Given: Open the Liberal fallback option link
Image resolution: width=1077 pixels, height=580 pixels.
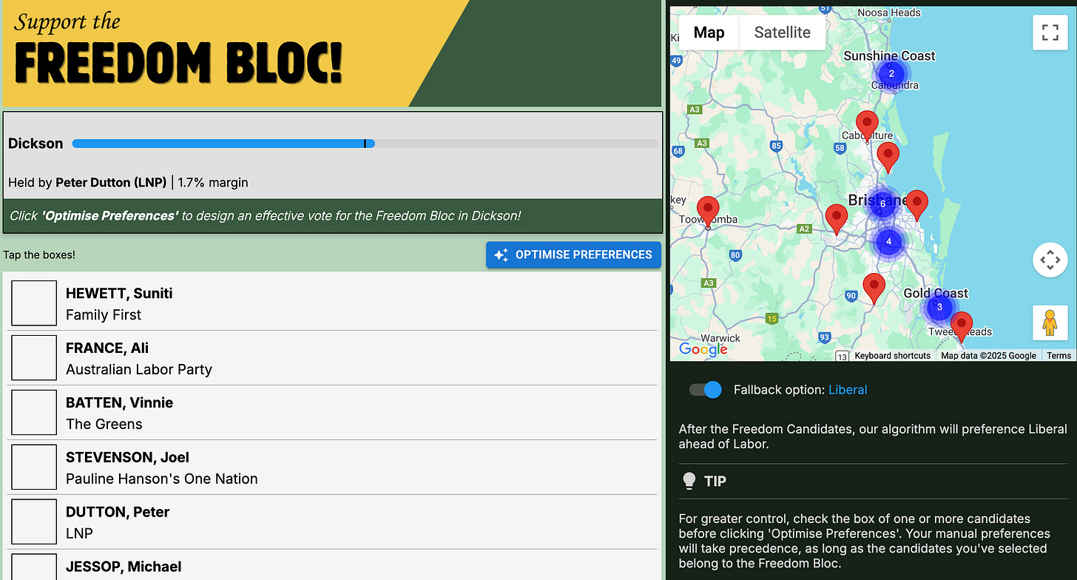Looking at the screenshot, I should pyautogui.click(x=848, y=390).
